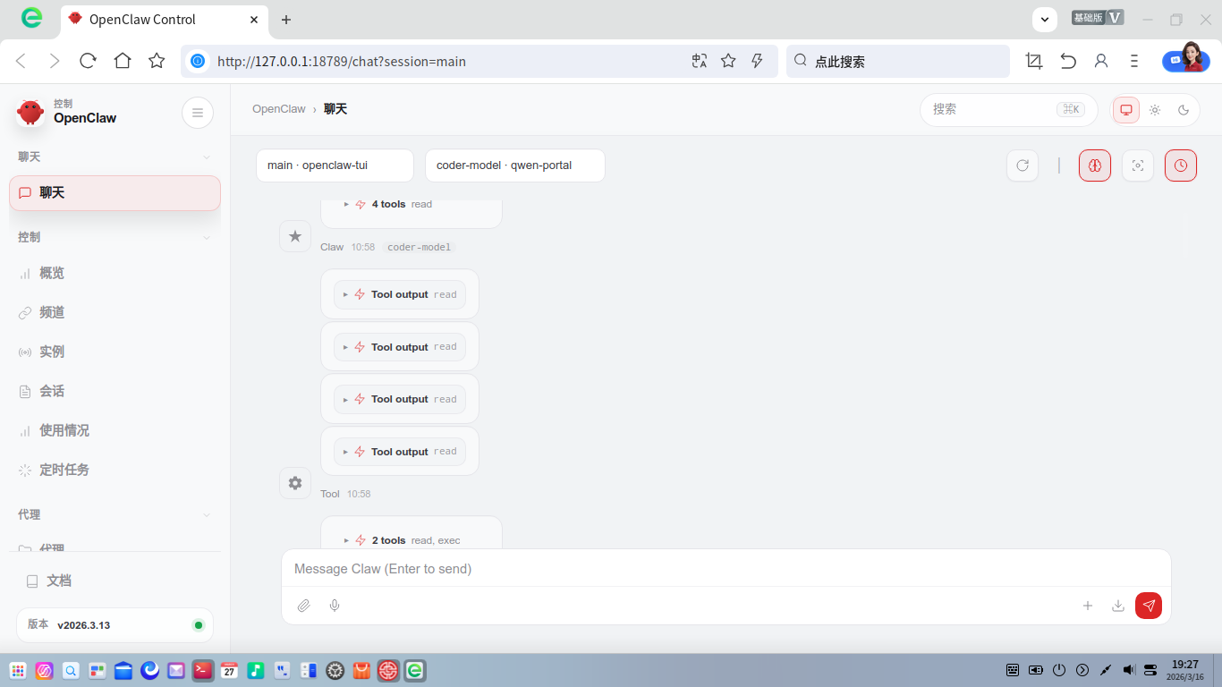The image size is (1222, 687).
Task: Collapse the 代理 section chevron
Action: point(207,515)
